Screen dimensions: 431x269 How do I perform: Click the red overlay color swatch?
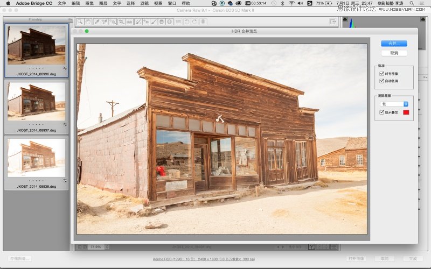coord(406,112)
